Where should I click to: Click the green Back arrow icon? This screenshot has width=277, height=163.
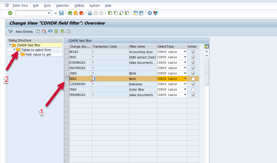click(70, 13)
